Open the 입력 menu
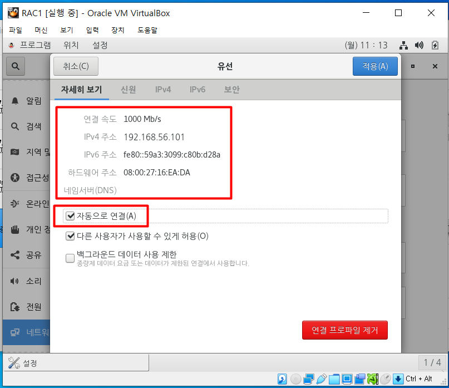 pos(92,30)
